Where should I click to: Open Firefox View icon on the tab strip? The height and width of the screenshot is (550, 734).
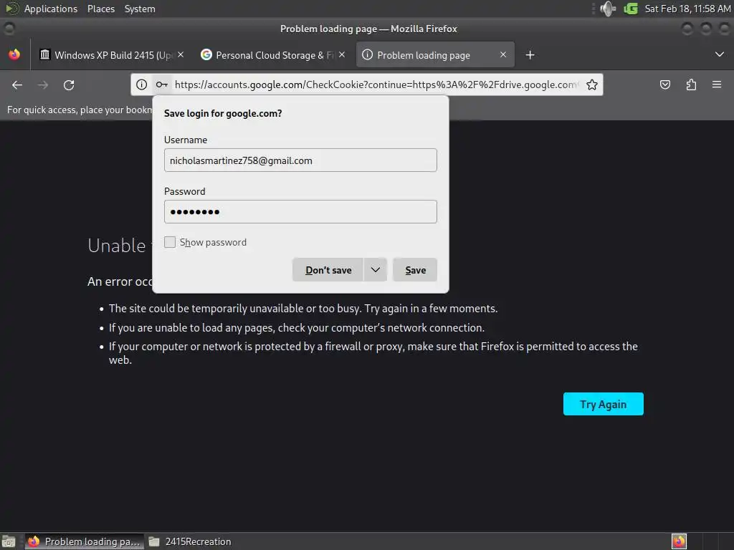pos(14,54)
